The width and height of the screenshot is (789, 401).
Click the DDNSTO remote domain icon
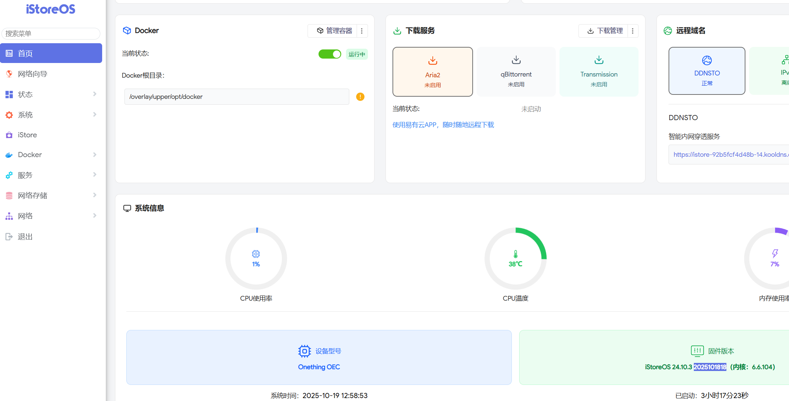(707, 60)
